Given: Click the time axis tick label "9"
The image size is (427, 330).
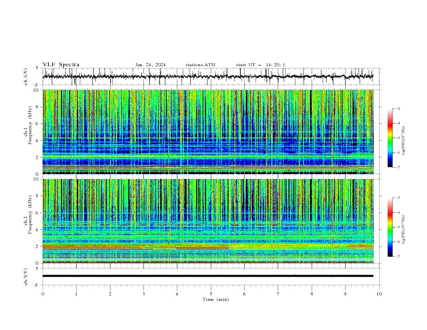Looking at the screenshot, I should pyautogui.click(x=345, y=294).
